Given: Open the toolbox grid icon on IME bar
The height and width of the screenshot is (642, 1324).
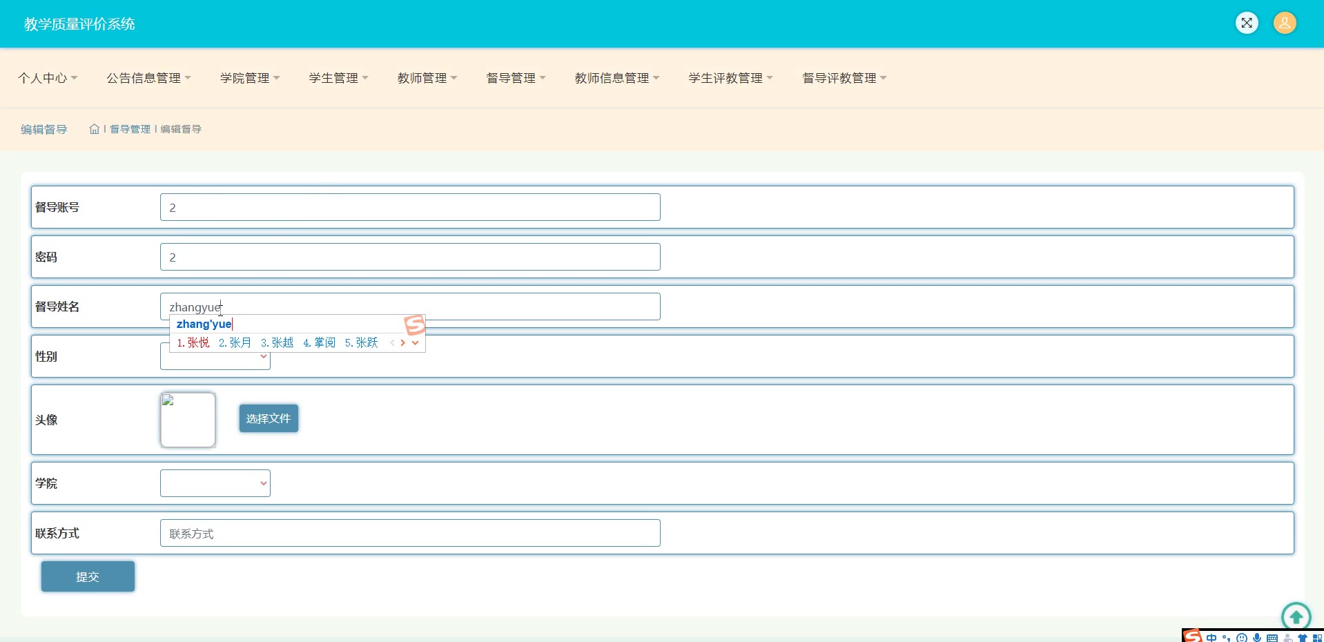Looking at the screenshot, I should (1317, 639).
